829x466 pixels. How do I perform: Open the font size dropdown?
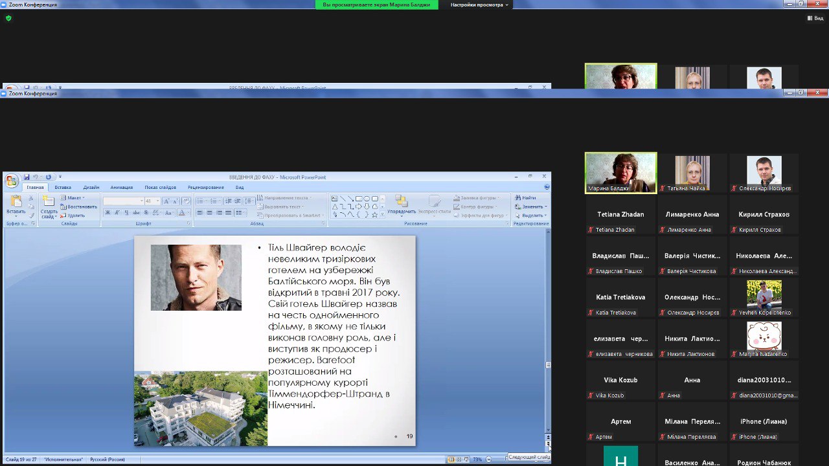pyautogui.click(x=157, y=201)
